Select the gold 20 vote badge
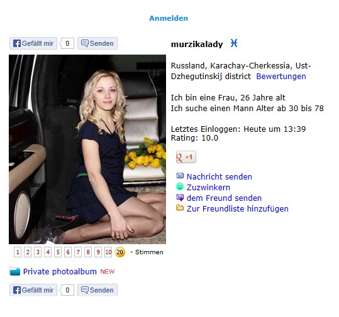The image size is (339, 317). (119, 252)
